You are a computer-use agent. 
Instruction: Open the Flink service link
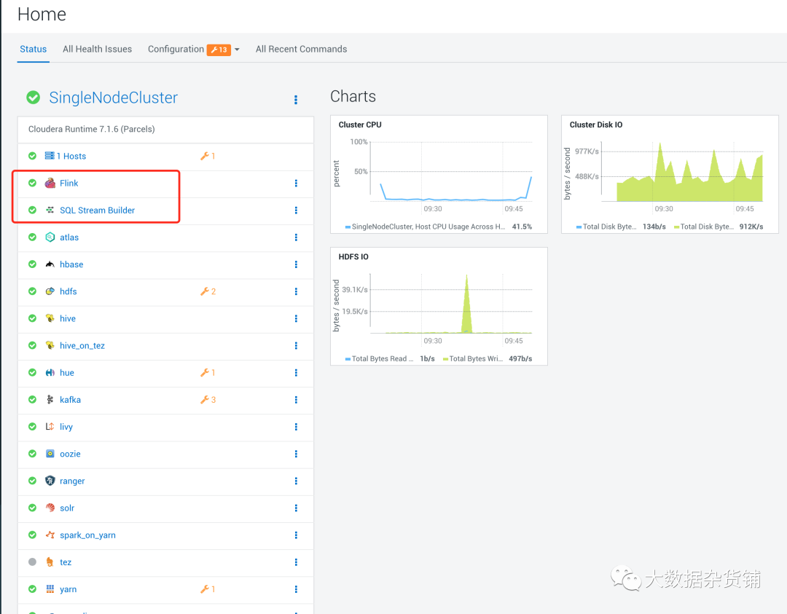tap(68, 183)
